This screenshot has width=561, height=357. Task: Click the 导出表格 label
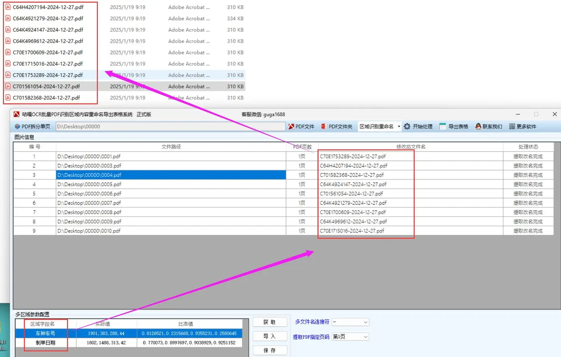coord(458,126)
